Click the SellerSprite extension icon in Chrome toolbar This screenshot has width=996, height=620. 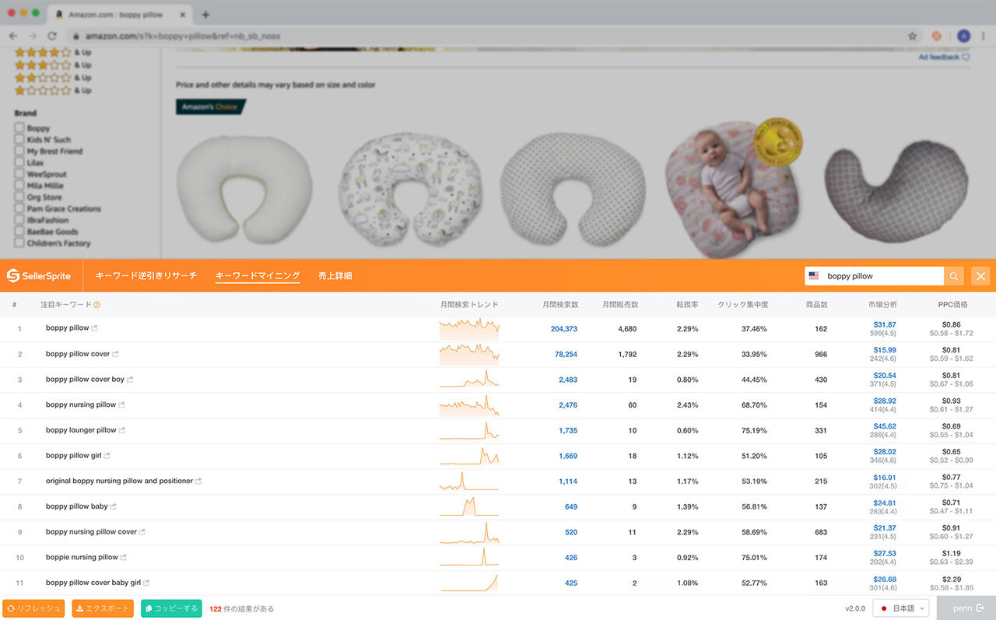937,36
